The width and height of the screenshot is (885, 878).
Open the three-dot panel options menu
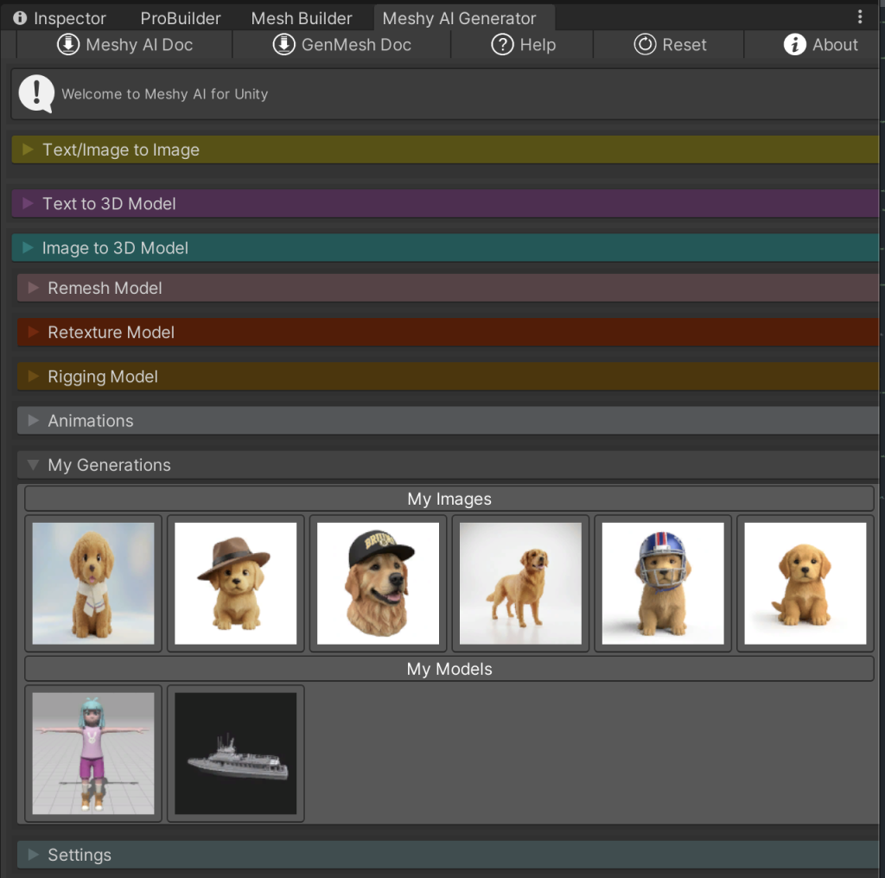coord(859,17)
